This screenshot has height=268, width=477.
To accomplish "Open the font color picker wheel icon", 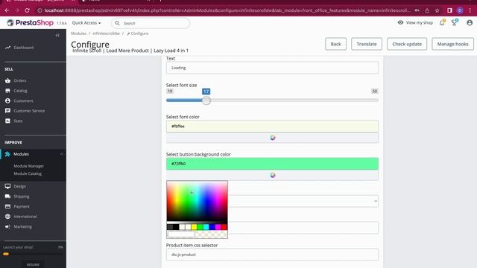I will (x=273, y=138).
